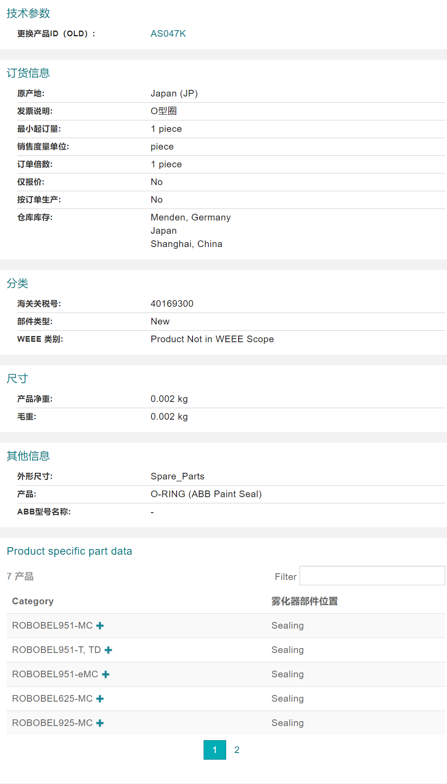The width and height of the screenshot is (447, 784).
Task: Sort by 雾化器部件位置 column header
Action: pyautogui.click(x=304, y=601)
